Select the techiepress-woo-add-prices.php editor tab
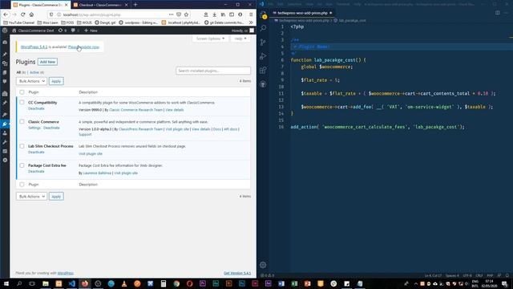This screenshot has height=289, width=513. coord(303,13)
